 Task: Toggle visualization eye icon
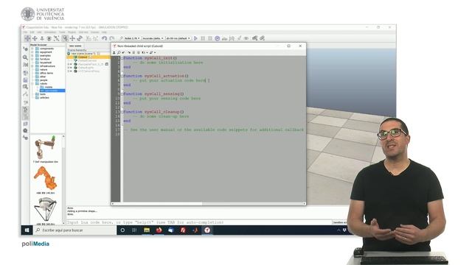(246, 38)
